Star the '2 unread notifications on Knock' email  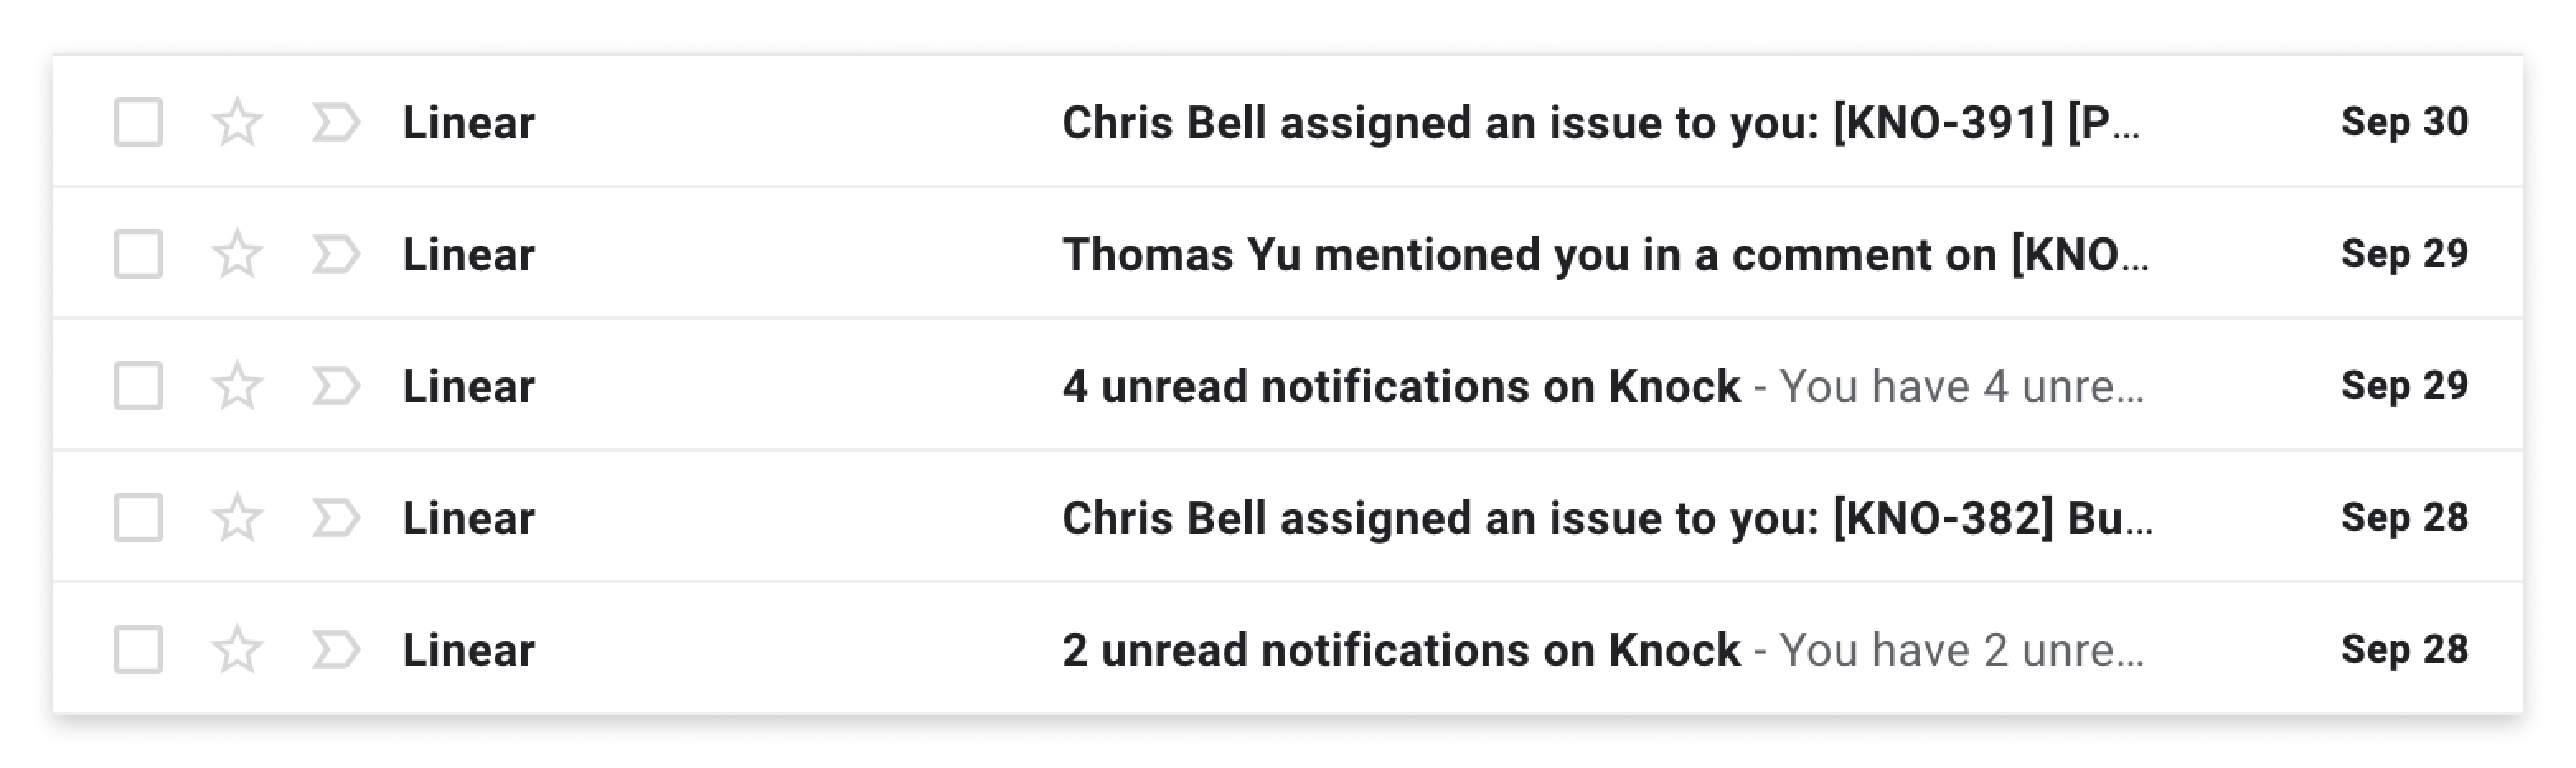[x=237, y=649]
